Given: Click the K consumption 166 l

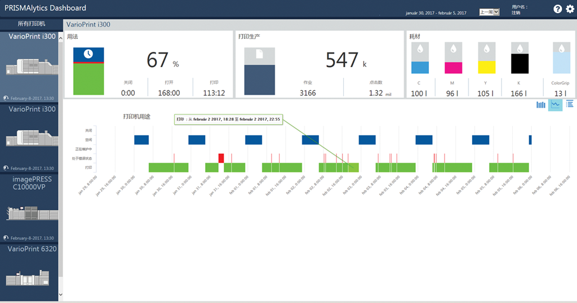Looking at the screenshot, I should point(518,94).
